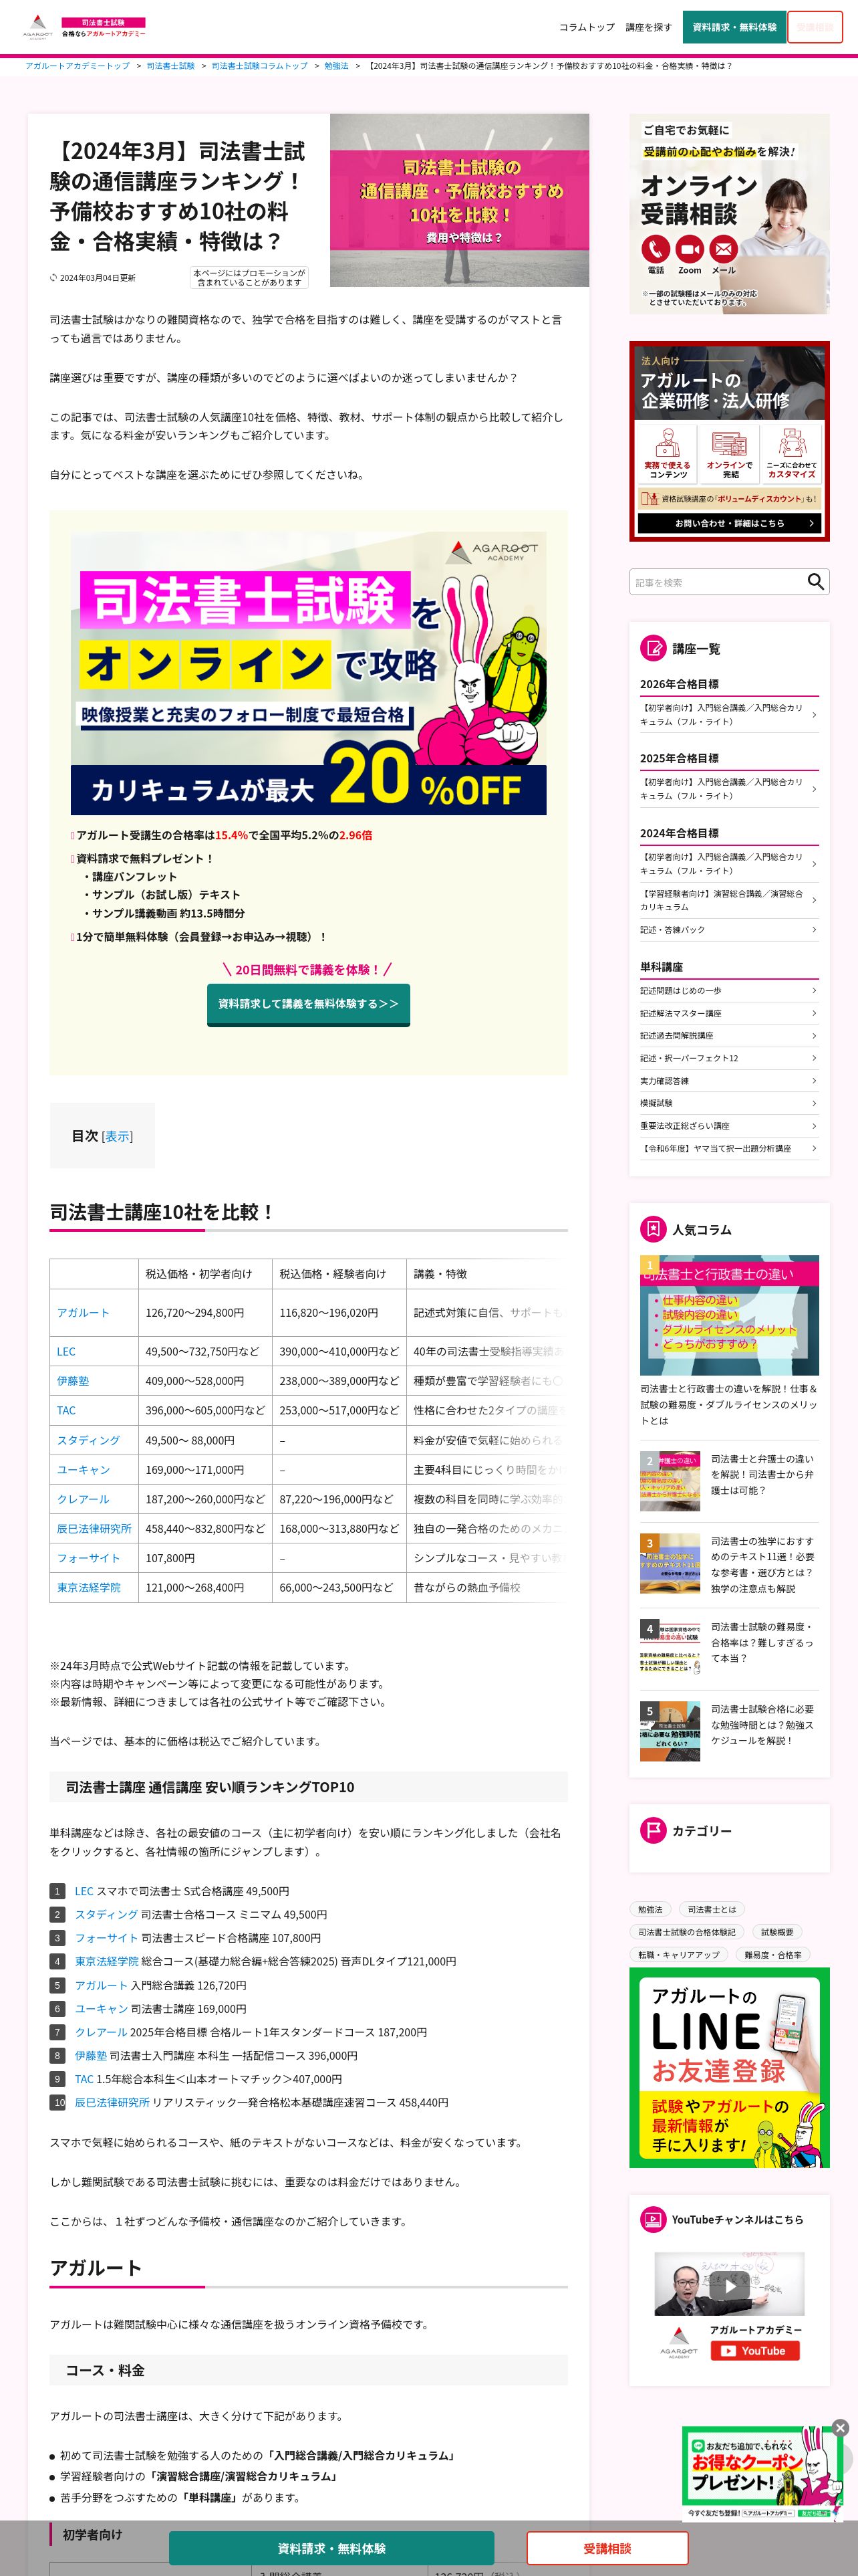Click フォーサイト link in comparison table
Image resolution: width=858 pixels, height=2576 pixels.
(88, 1558)
